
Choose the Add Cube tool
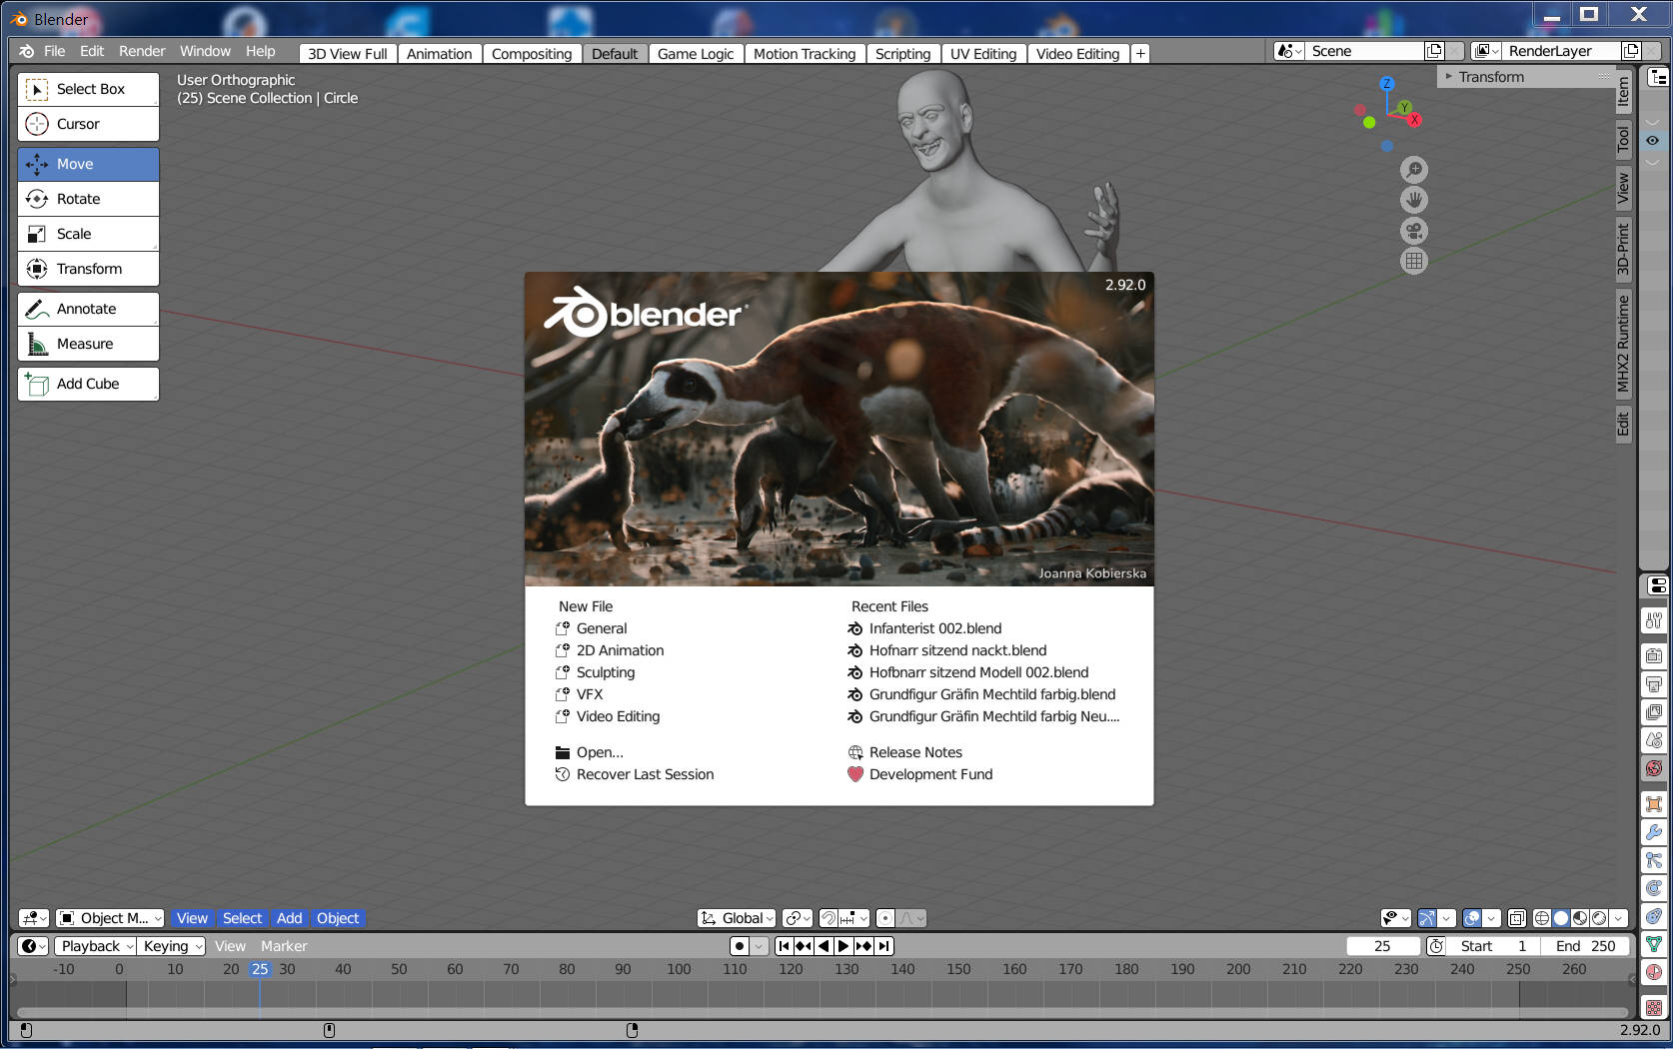coord(88,384)
